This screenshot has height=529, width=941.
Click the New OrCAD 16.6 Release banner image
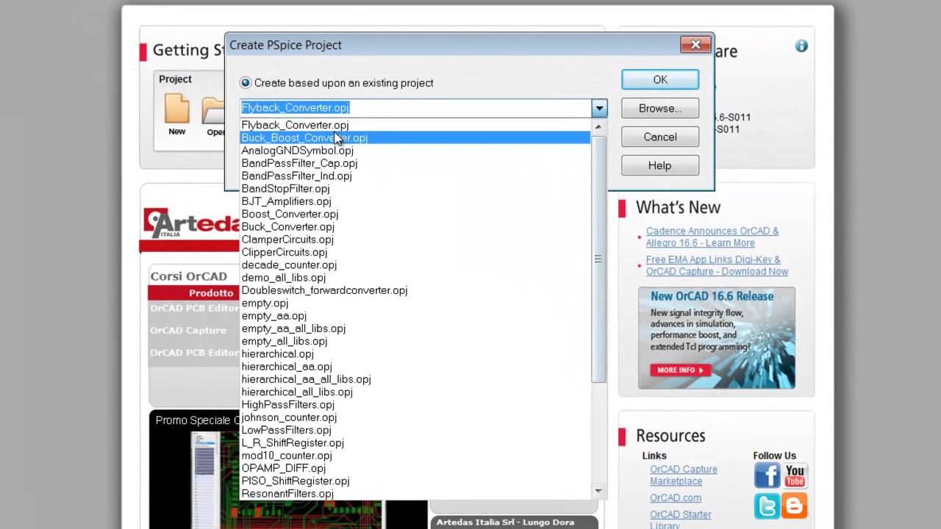click(x=717, y=337)
